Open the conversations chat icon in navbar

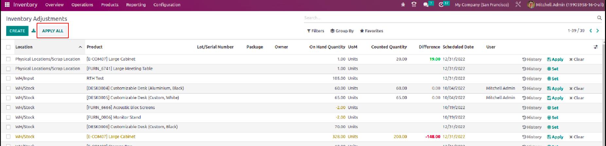coord(426,5)
